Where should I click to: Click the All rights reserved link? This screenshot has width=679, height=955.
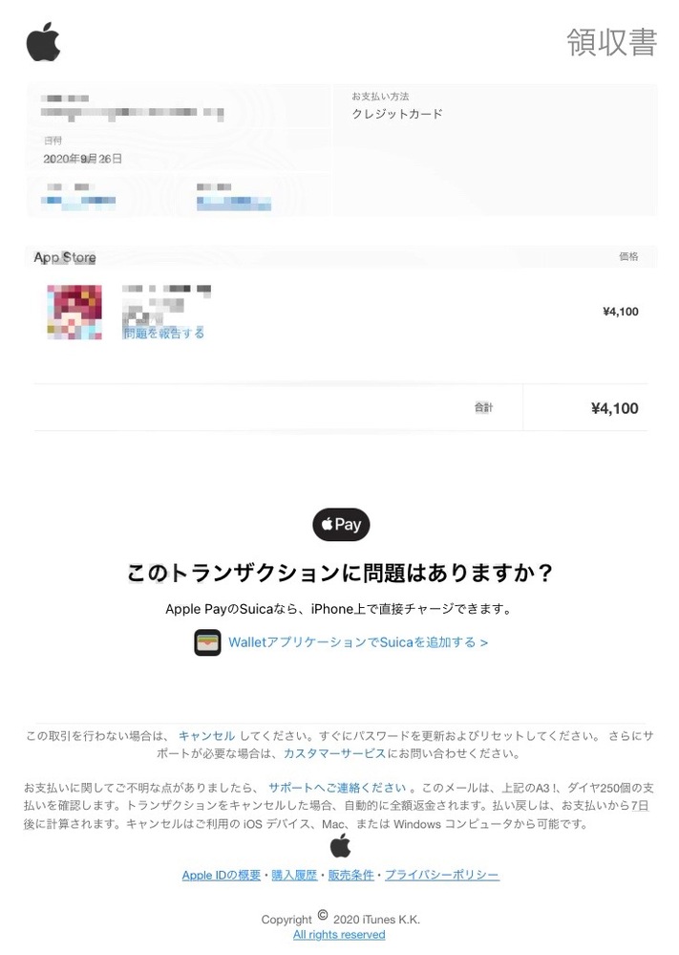tap(339, 934)
